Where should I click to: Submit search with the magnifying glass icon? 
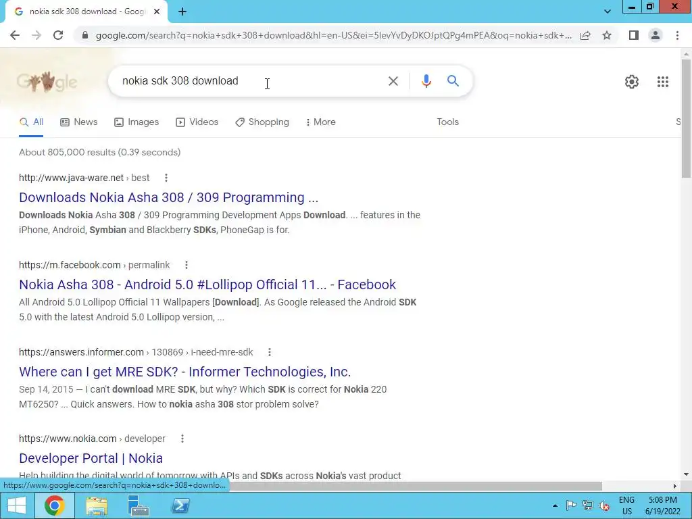[x=453, y=81]
